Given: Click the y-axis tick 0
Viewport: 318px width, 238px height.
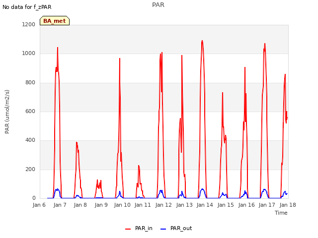Looking at the screenshot, I should click(34, 198).
